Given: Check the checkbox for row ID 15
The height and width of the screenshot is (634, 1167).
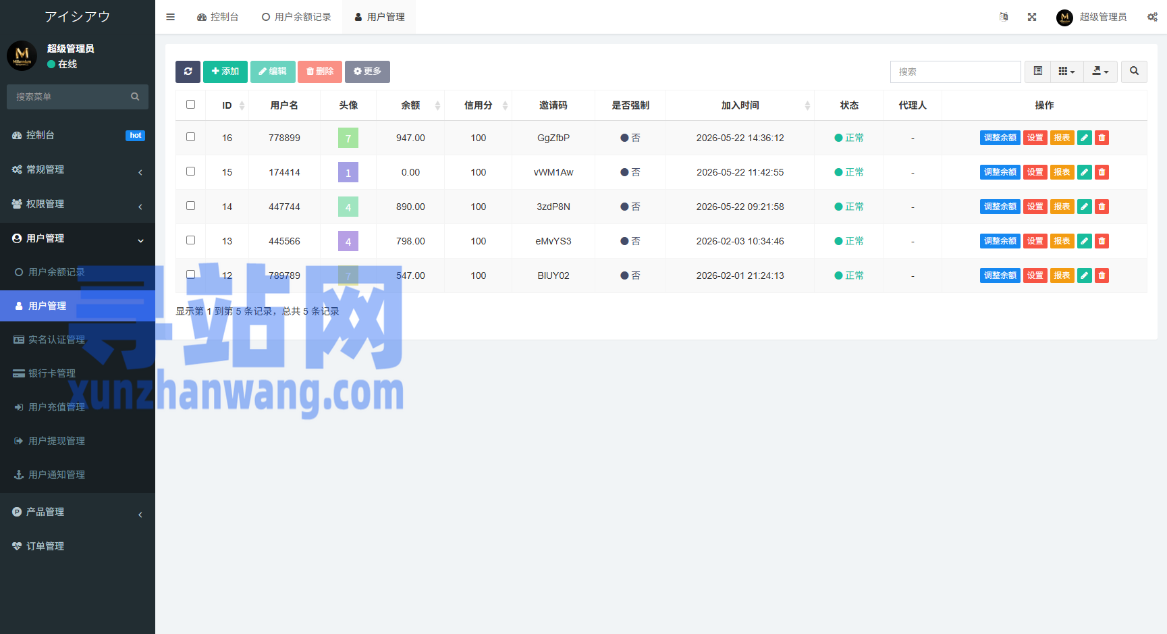Looking at the screenshot, I should point(190,171).
